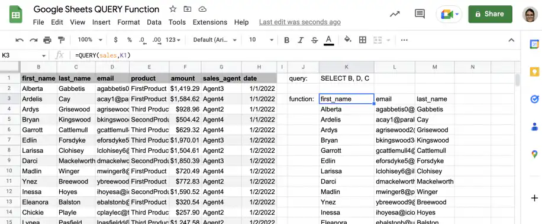Start a Google Meet call
The image size is (542, 224).
click(449, 15)
